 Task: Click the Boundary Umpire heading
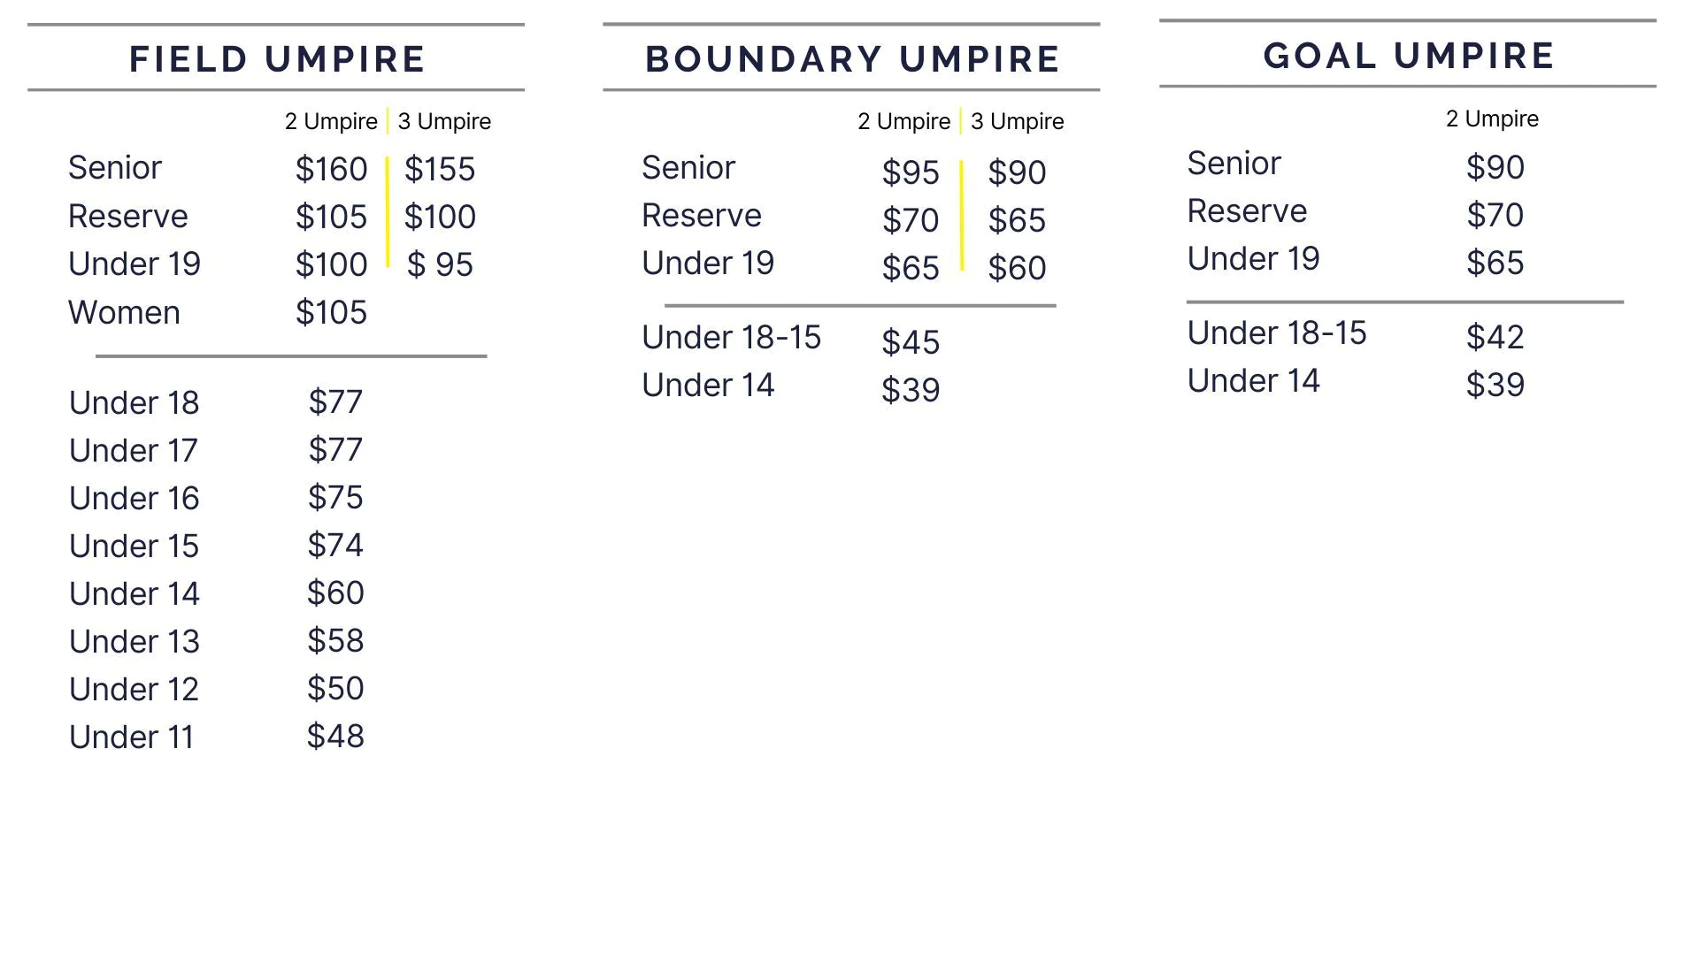852,59
